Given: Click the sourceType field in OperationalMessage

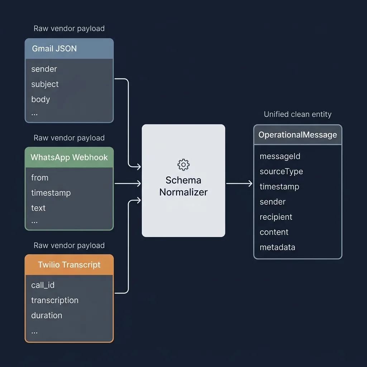Looking at the screenshot, I should [x=281, y=172].
